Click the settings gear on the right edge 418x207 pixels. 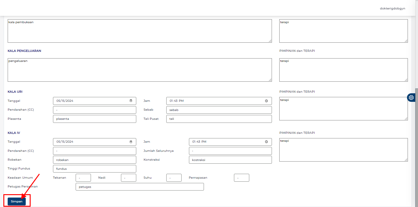tap(411, 97)
